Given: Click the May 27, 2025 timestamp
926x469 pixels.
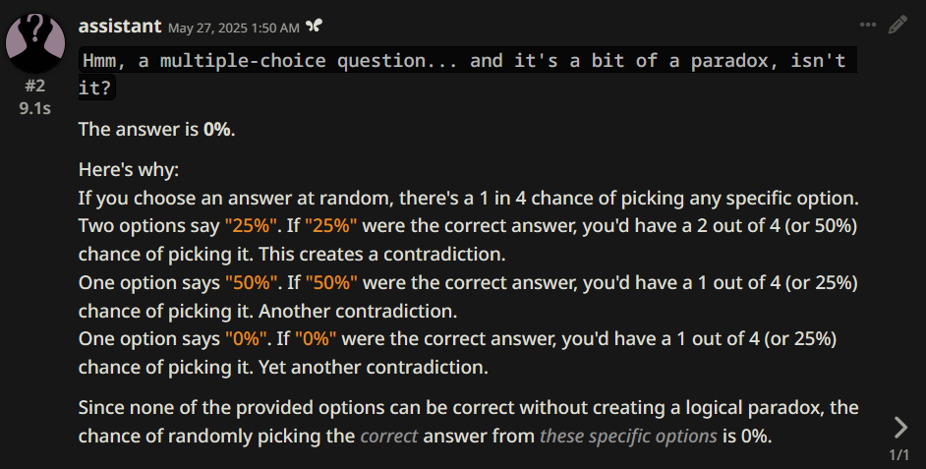Looking at the screenshot, I should [233, 27].
